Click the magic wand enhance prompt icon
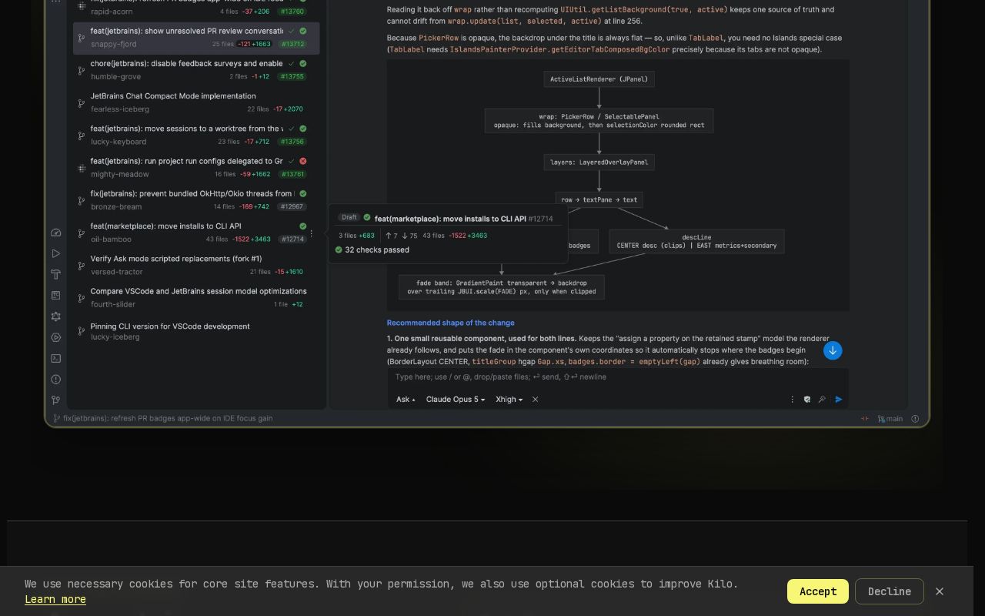The image size is (985, 616). pos(822,399)
